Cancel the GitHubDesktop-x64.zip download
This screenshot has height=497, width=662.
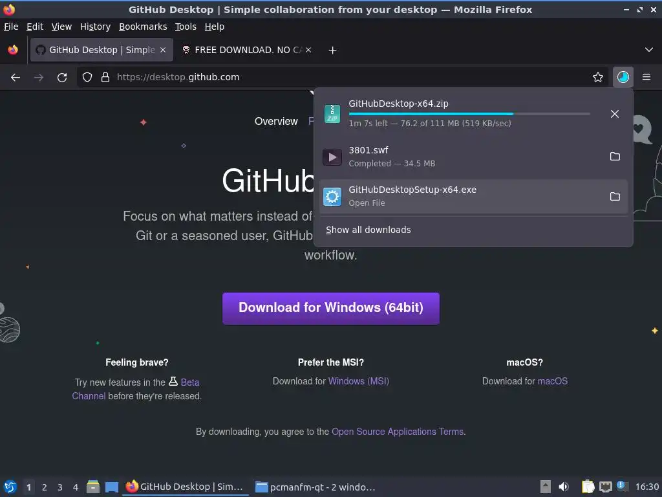615,114
